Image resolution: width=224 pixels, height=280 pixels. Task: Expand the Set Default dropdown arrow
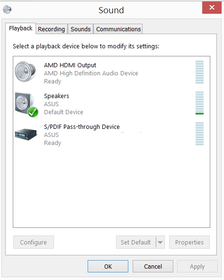(x=160, y=242)
